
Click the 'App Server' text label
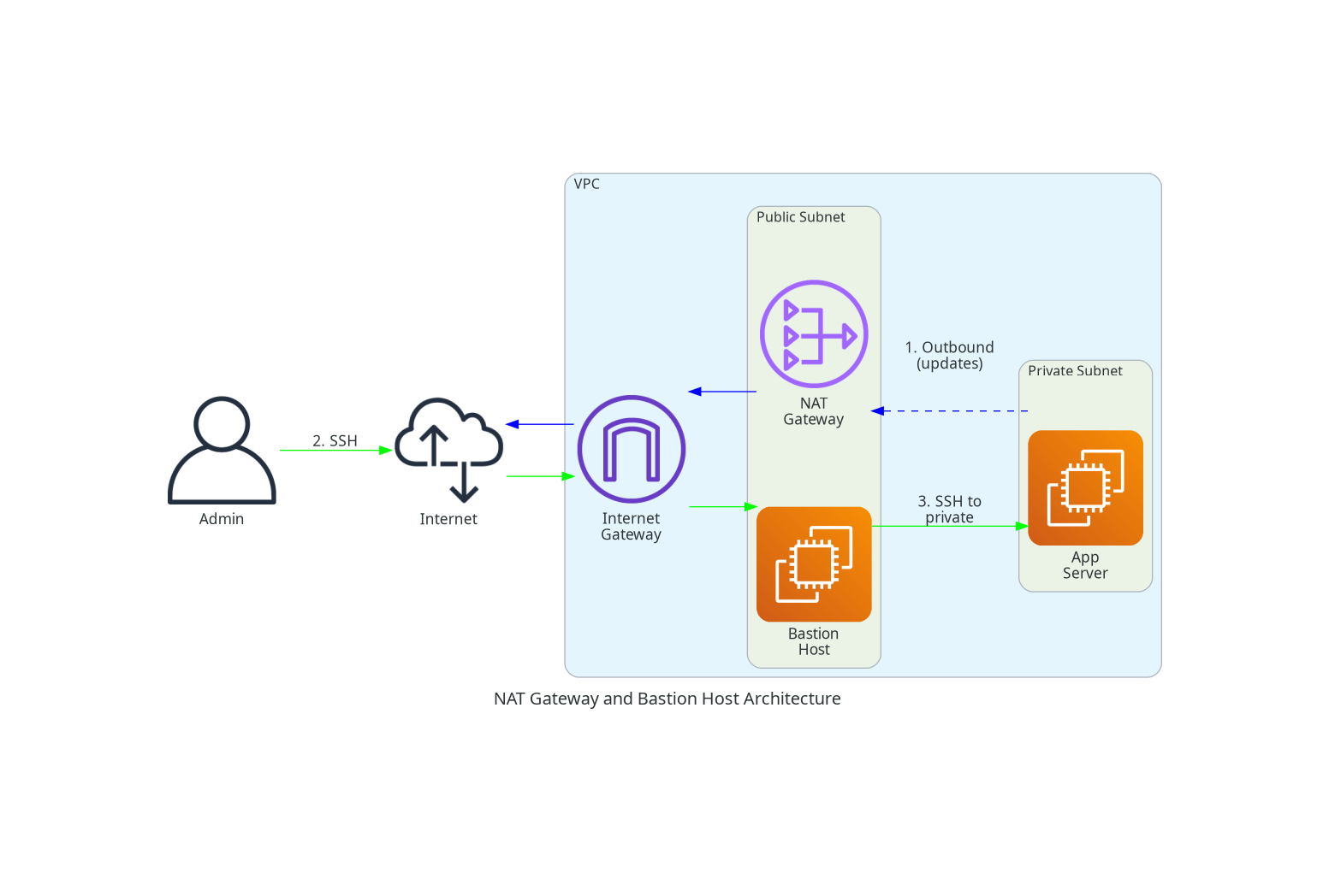1085,565
